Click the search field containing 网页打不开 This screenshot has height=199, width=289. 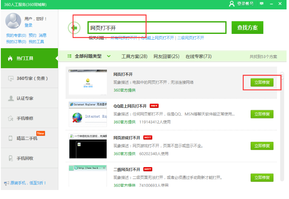pos(157,28)
